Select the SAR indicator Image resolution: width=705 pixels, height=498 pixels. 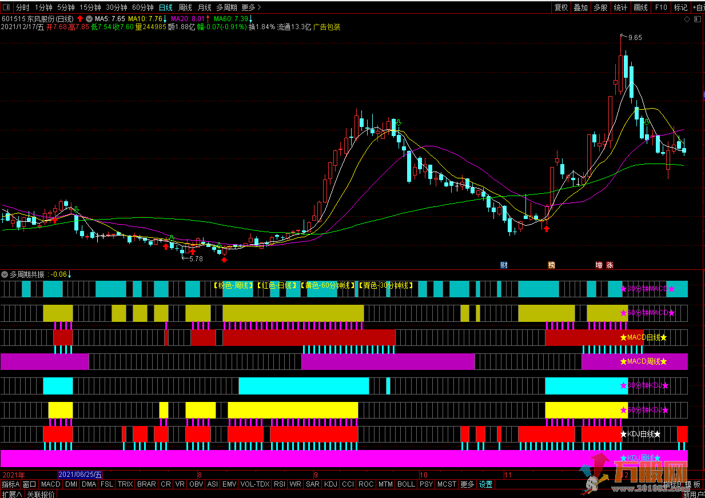coord(313,484)
